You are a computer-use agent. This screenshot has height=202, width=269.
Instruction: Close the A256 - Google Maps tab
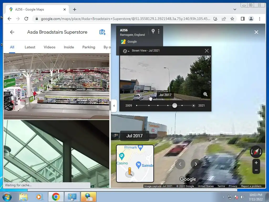point(65,9)
